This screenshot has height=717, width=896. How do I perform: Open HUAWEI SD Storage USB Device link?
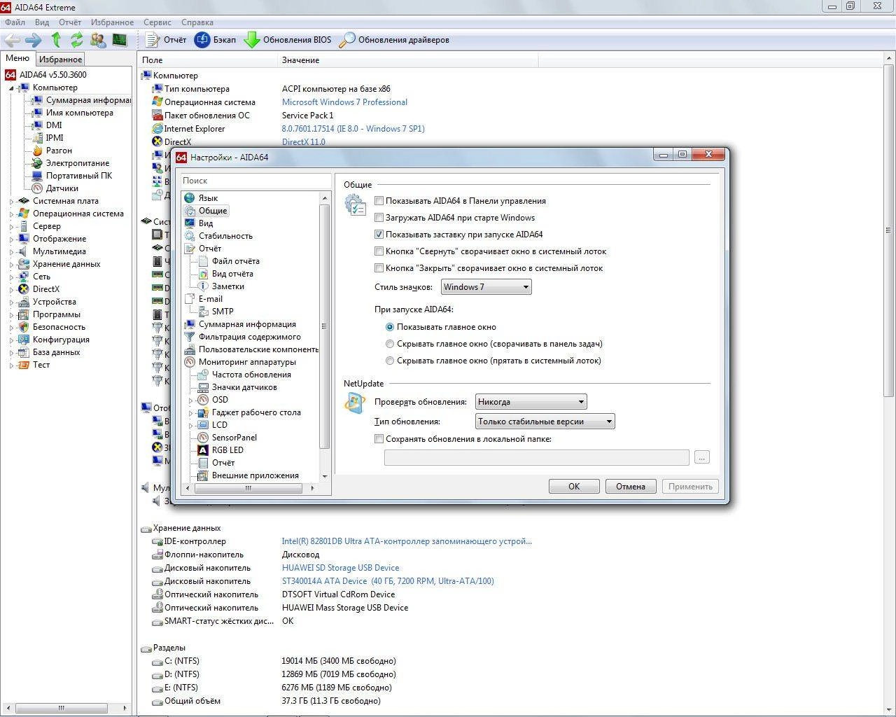[x=340, y=568]
